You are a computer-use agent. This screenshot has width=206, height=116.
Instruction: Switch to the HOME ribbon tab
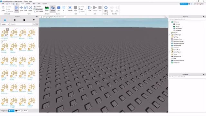coord(22,4)
